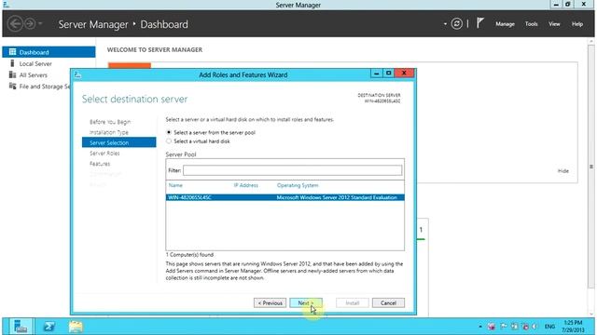Viewport: 597px width, 335px height.
Task: Click the Previous button in the wizard
Action: coord(270,302)
